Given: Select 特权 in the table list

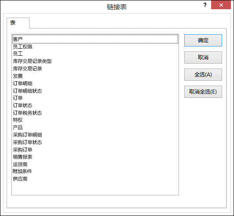Looking at the screenshot, I should coord(95,120).
